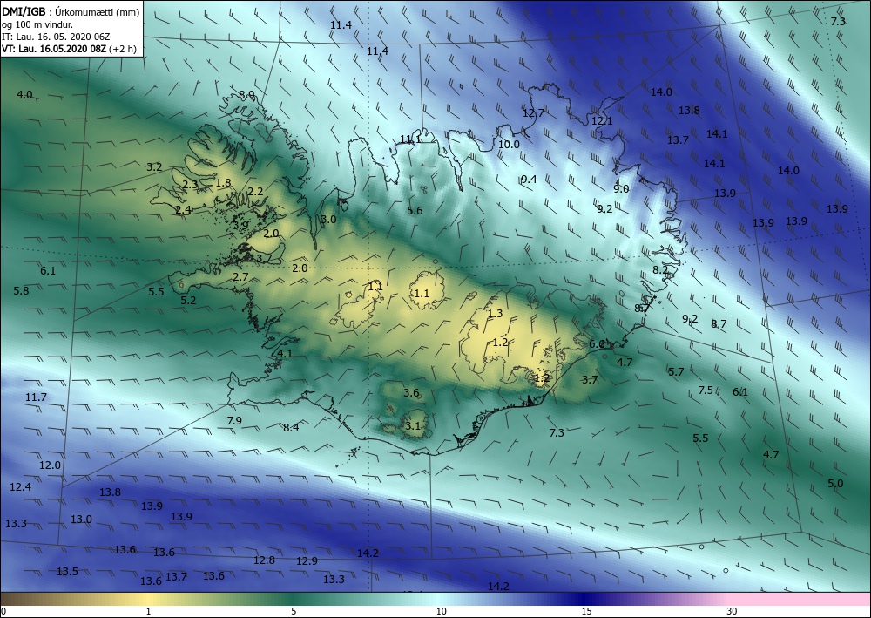Click the map value '3.1'
The image size is (871, 618).
pyautogui.click(x=413, y=426)
